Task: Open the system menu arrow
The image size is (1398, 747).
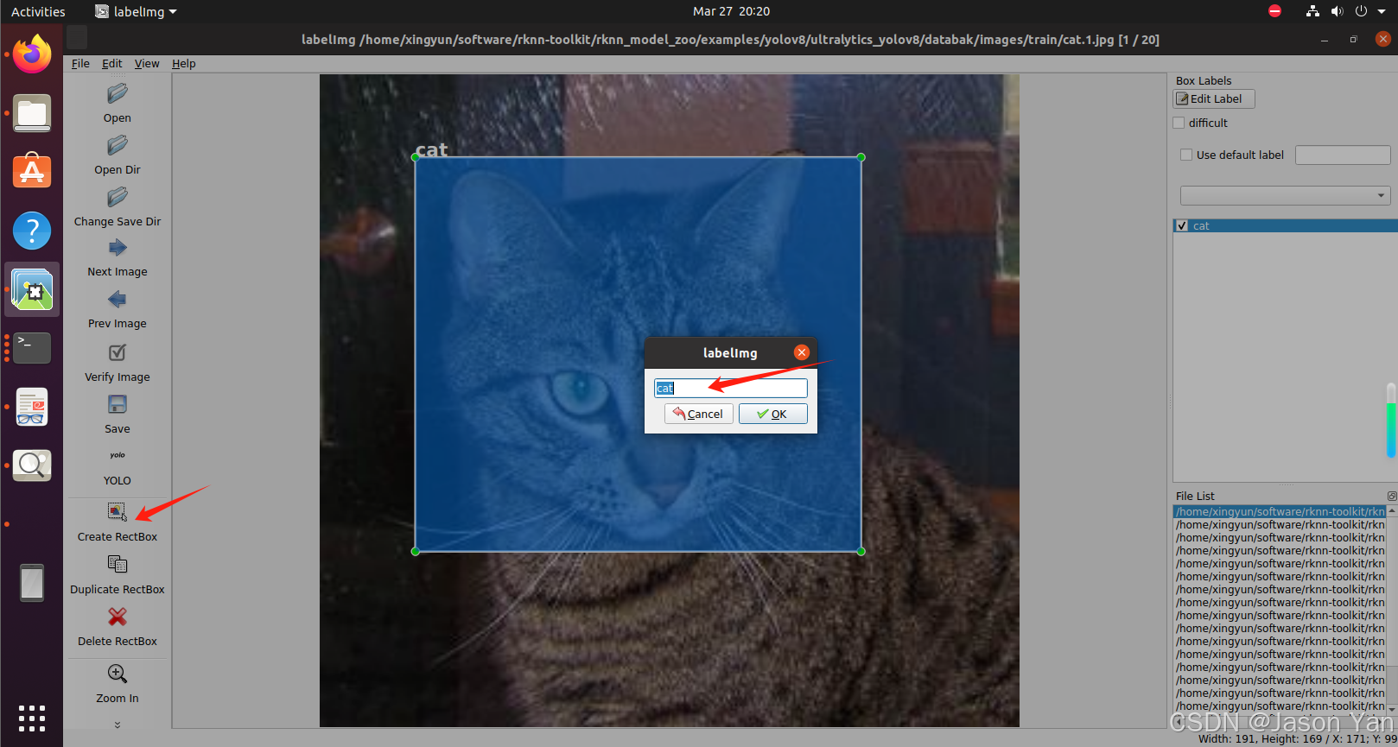Action: coord(1382,11)
